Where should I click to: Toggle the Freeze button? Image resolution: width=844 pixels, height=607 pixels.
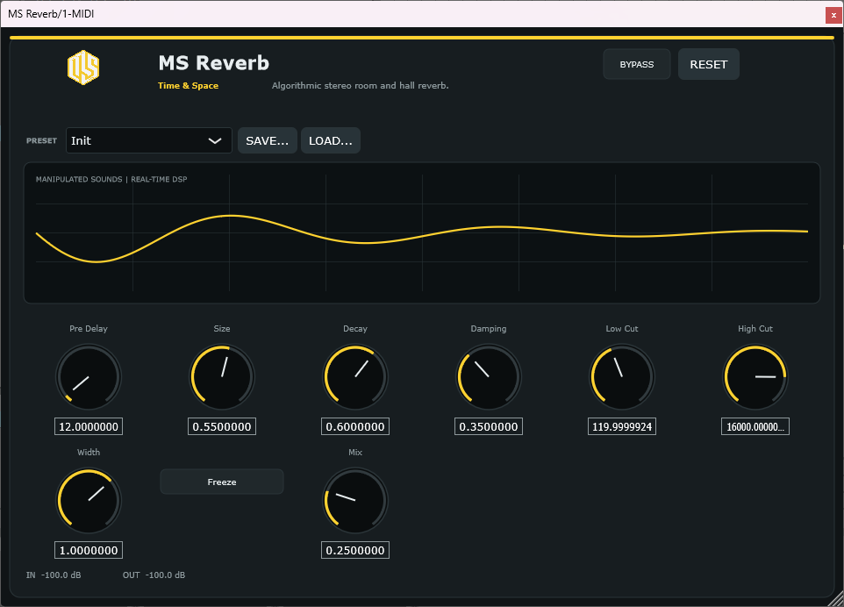(x=222, y=482)
